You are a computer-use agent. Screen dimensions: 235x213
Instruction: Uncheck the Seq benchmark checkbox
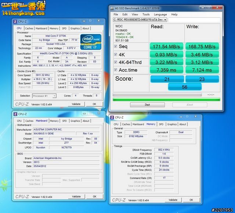tap(116, 47)
